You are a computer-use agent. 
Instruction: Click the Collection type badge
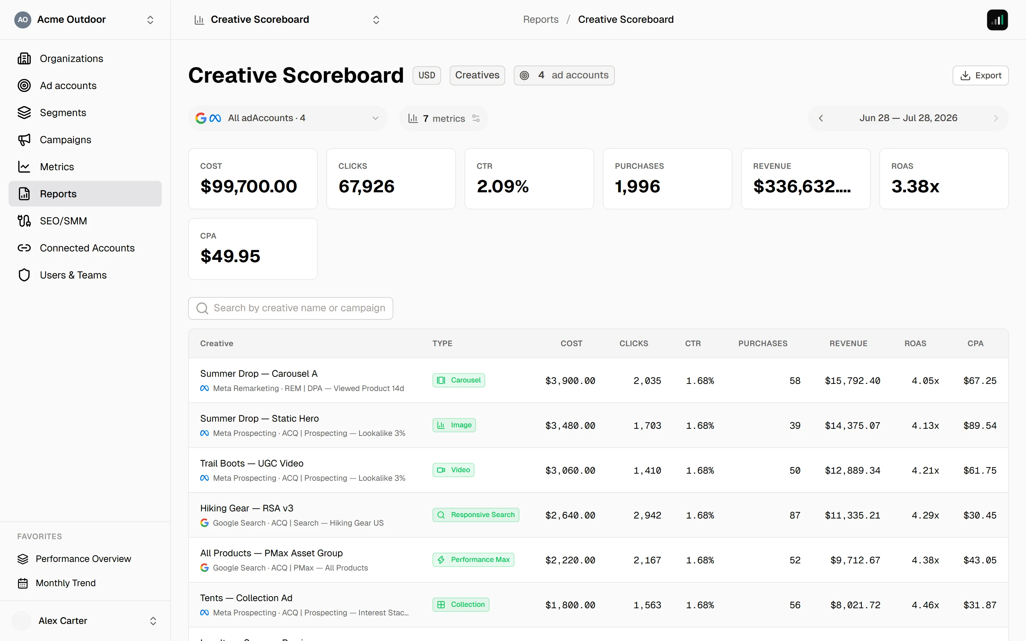pos(460,605)
